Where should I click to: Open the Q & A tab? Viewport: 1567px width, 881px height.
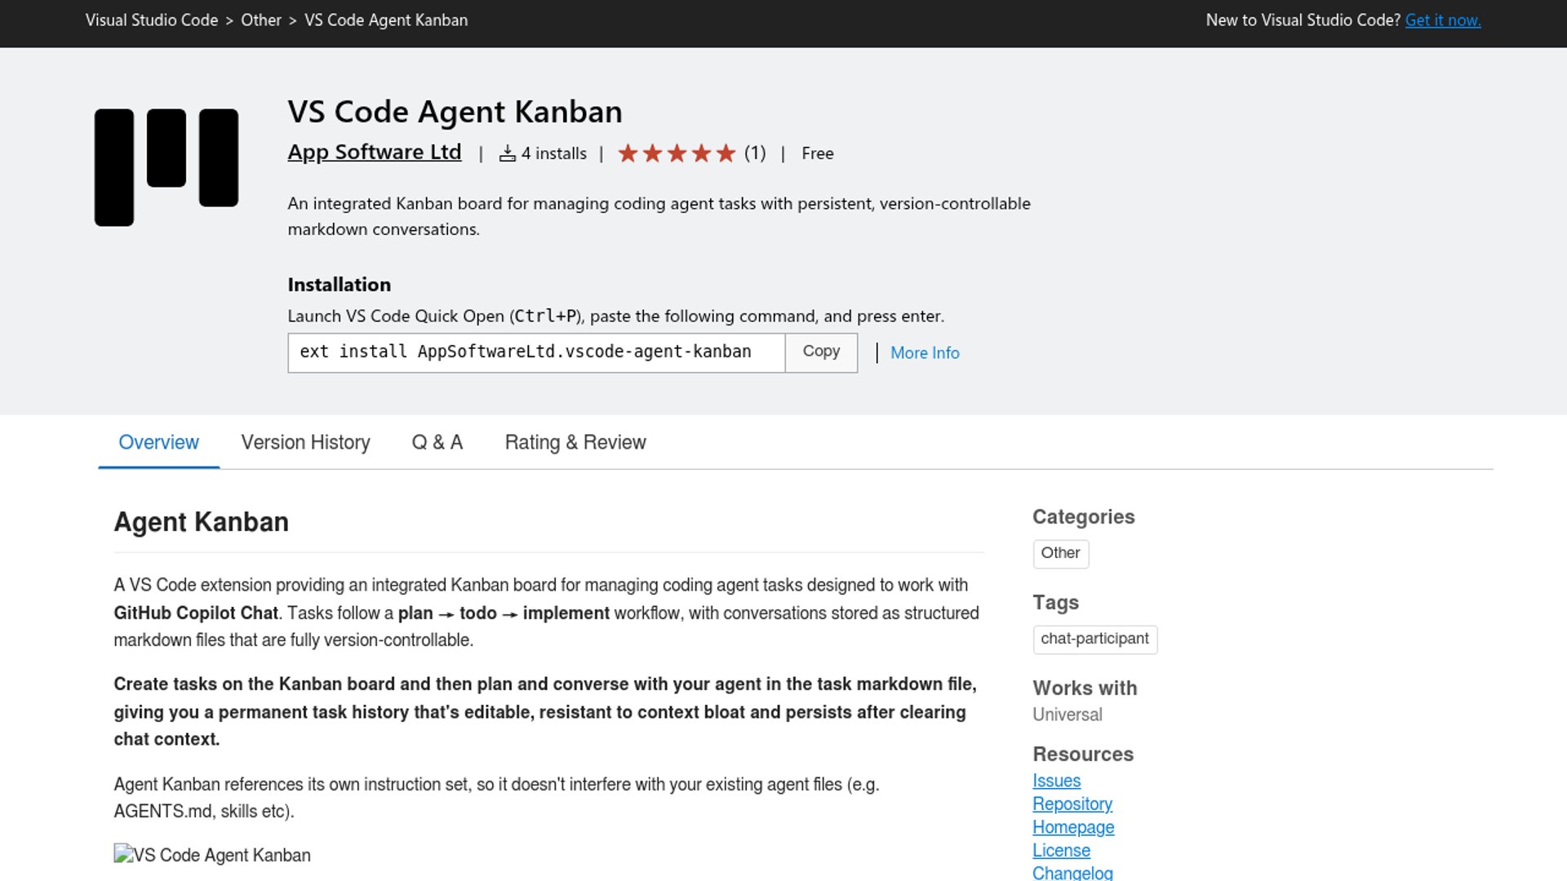click(437, 442)
